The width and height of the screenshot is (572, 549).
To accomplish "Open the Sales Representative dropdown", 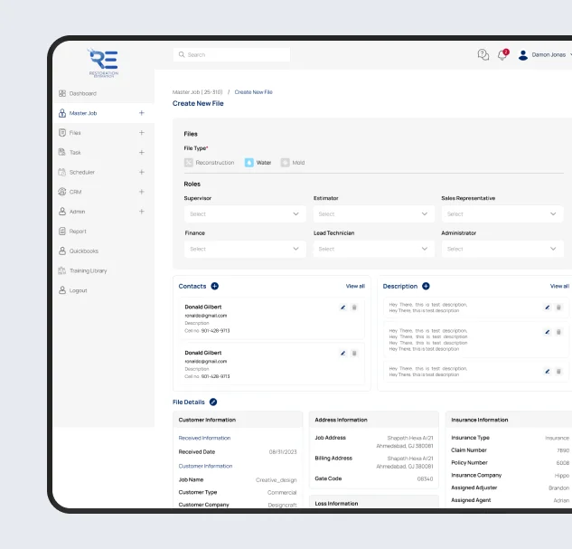I will coord(502,214).
